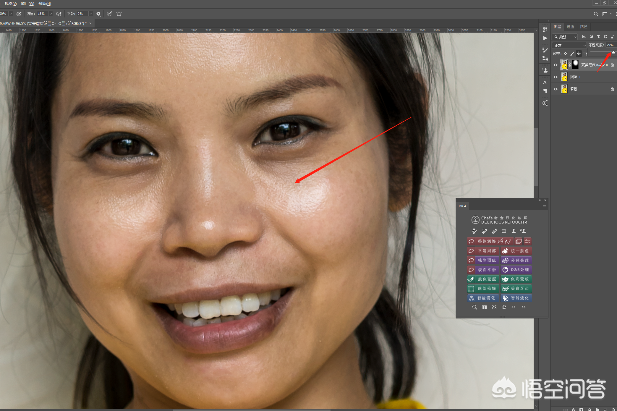617x411 pixels.
Task: Toggle lock image pixels brush icon
Action: coord(572,54)
